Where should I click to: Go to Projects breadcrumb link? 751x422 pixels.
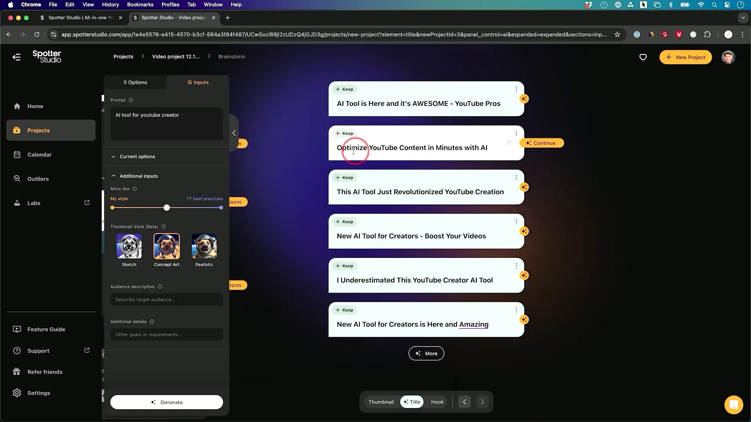pyautogui.click(x=123, y=57)
